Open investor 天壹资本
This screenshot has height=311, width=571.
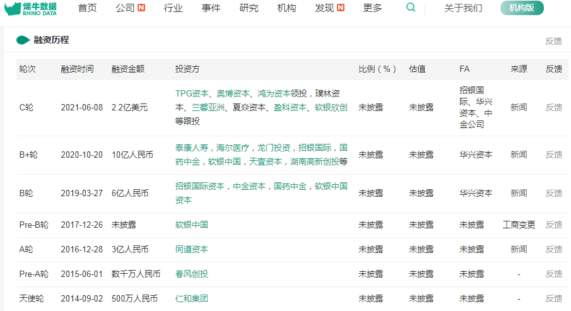(266, 161)
